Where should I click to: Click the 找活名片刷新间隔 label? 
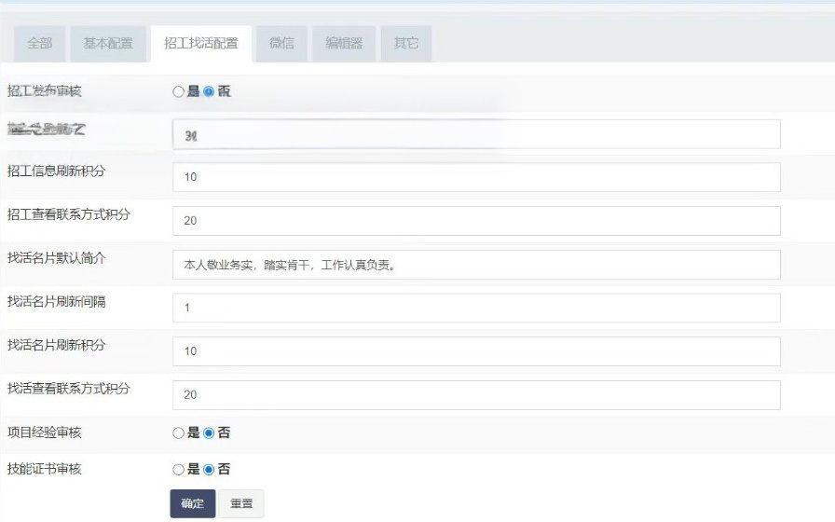click(x=57, y=301)
